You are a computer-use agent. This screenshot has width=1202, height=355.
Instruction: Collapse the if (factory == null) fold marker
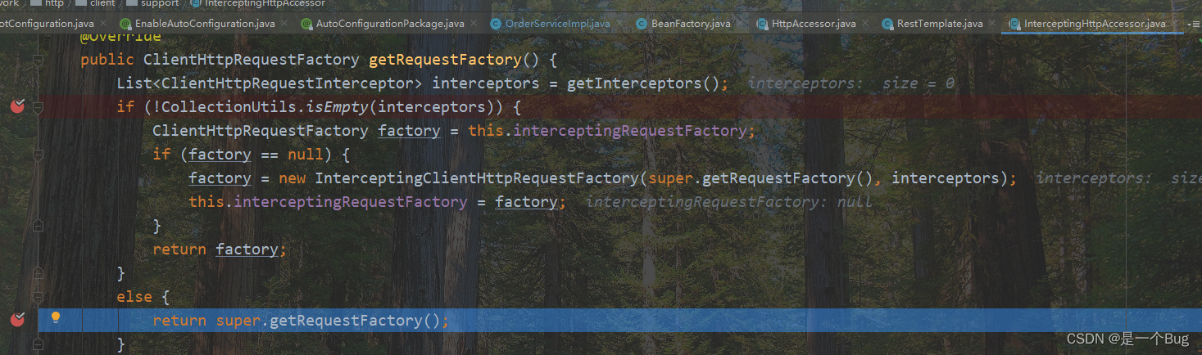38,155
